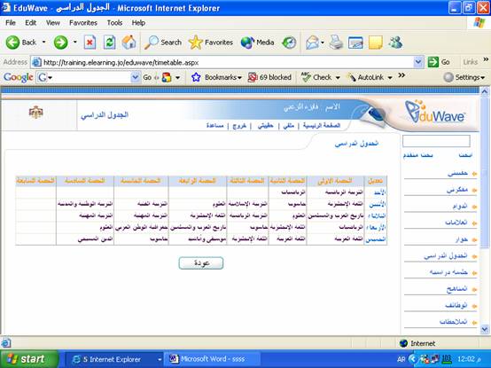Expand the Back button history dropdown arrow

43,42
